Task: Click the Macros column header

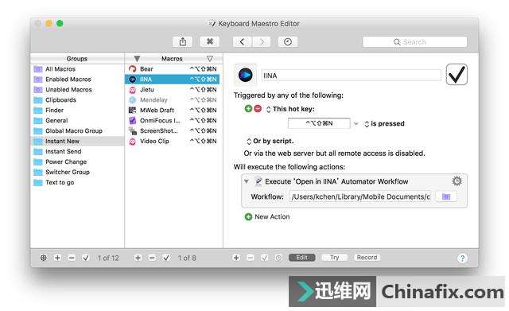Action: [x=172, y=59]
